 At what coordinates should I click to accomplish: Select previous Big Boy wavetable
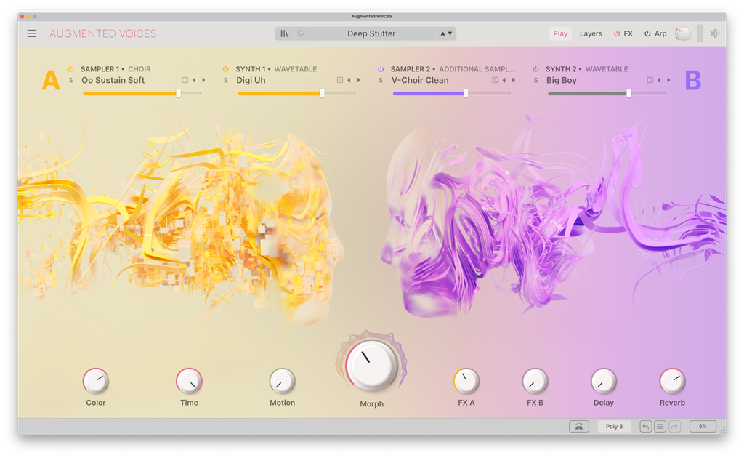tap(659, 80)
